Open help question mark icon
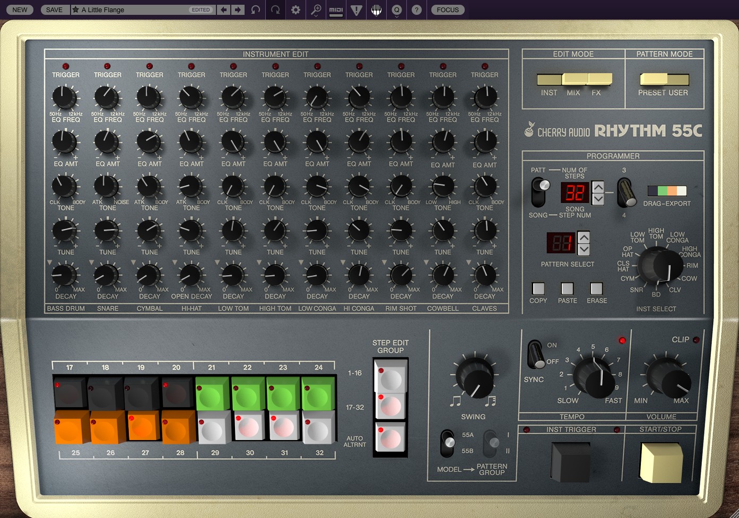The image size is (739, 518). tap(417, 10)
